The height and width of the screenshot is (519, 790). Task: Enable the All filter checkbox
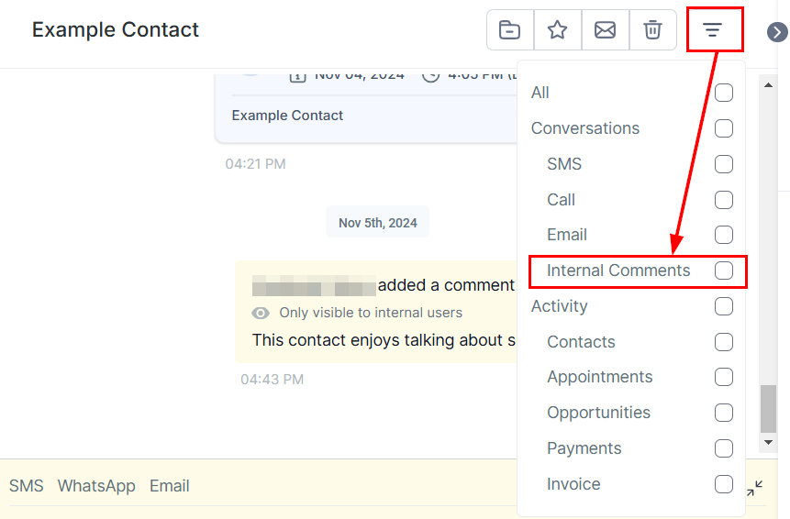(724, 93)
